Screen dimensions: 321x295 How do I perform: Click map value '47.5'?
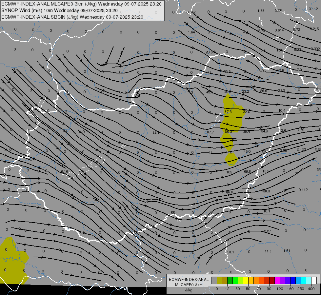(281, 70)
